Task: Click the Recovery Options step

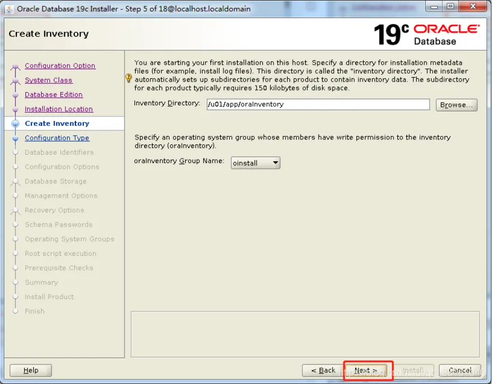Action: pos(54,210)
